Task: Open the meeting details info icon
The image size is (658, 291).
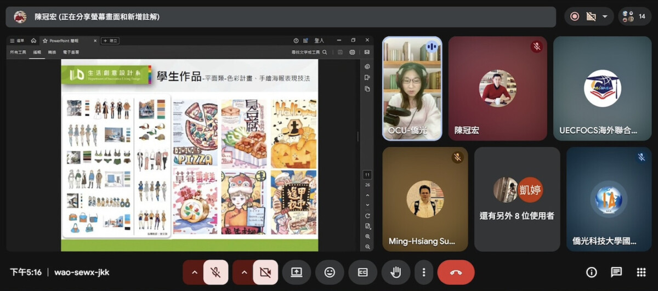Action: [591, 272]
